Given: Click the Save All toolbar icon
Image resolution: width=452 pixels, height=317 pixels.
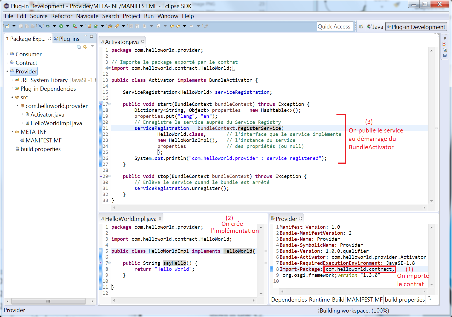Looking at the screenshot, I should [27, 26].
